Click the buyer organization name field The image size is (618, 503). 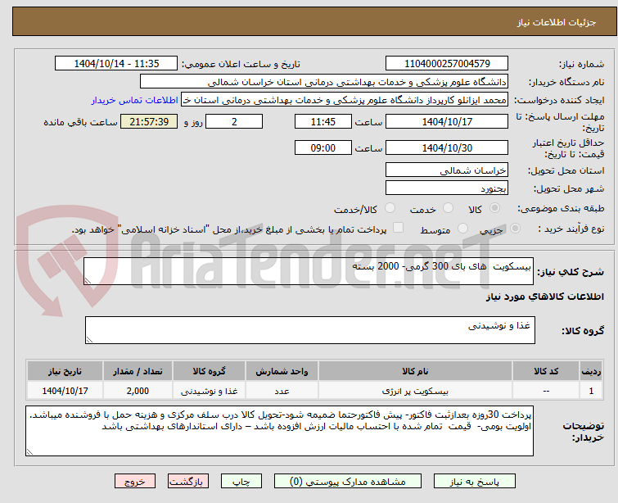click(324, 82)
